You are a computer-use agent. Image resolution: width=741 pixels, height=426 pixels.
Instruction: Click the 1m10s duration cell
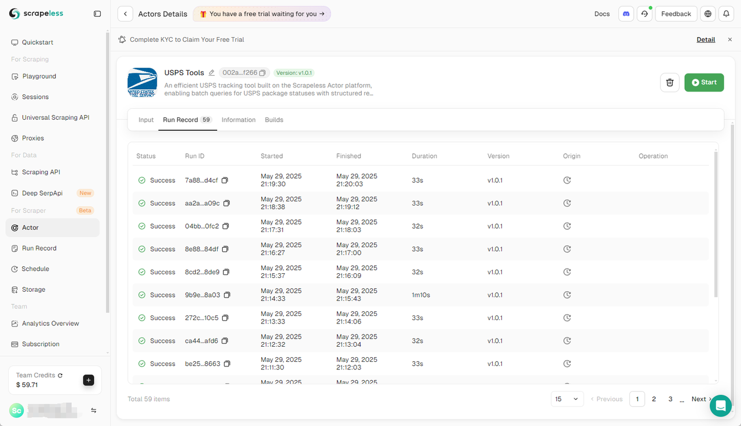(x=421, y=295)
